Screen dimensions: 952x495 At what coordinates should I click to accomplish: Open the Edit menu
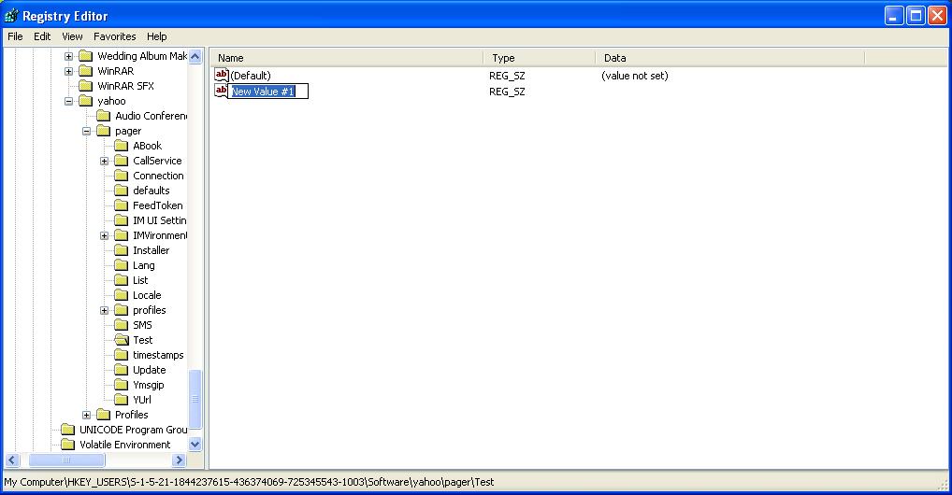(x=42, y=36)
